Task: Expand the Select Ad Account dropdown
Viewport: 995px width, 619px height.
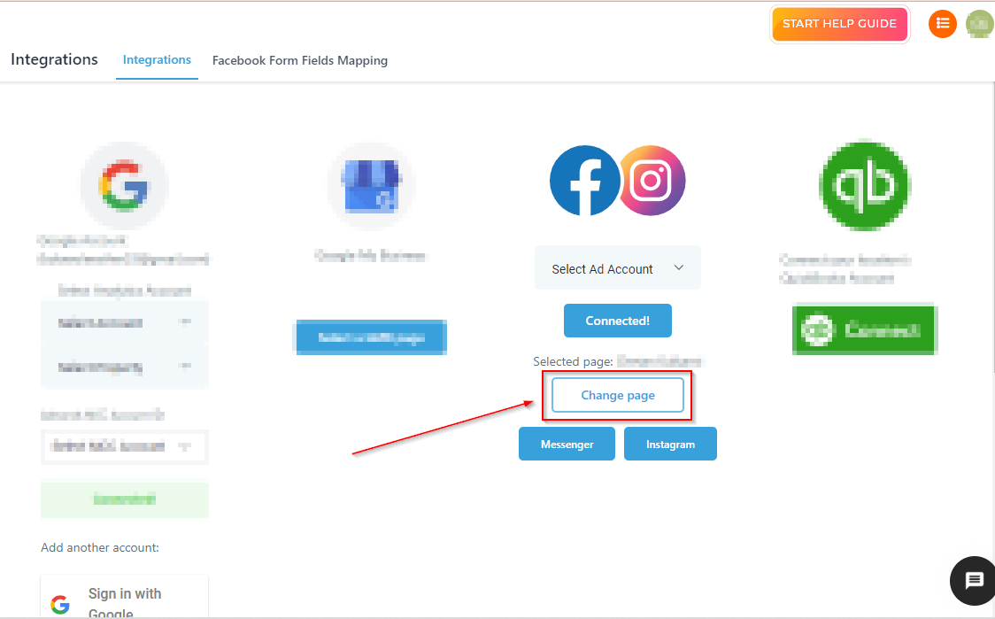Action: tap(617, 268)
